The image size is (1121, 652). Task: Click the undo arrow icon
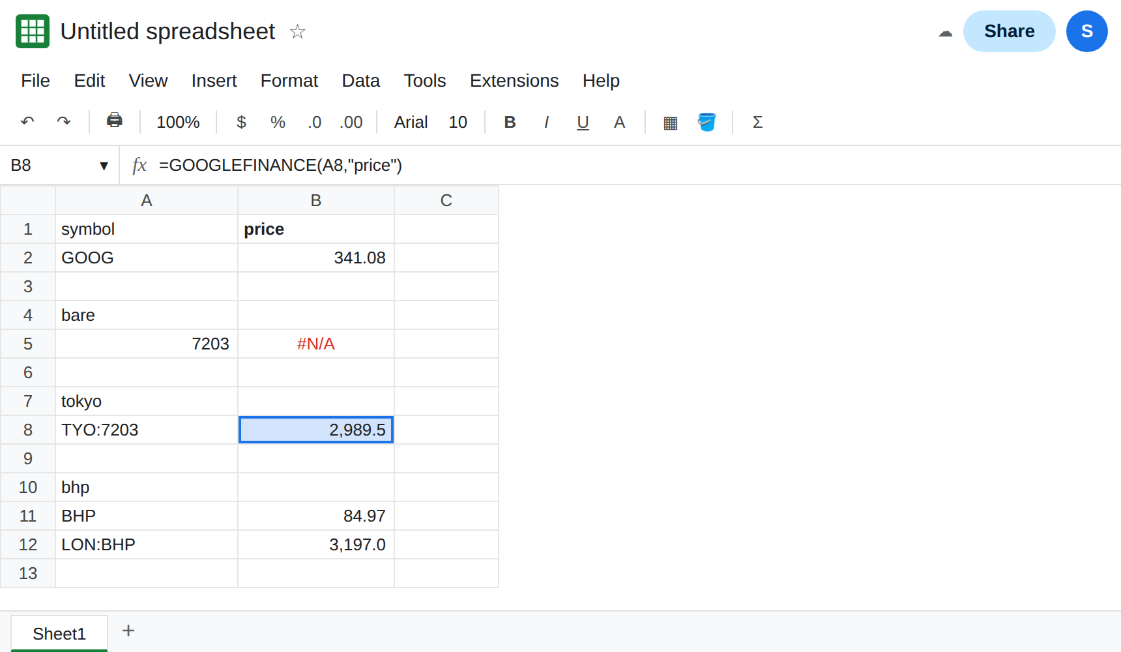27,122
